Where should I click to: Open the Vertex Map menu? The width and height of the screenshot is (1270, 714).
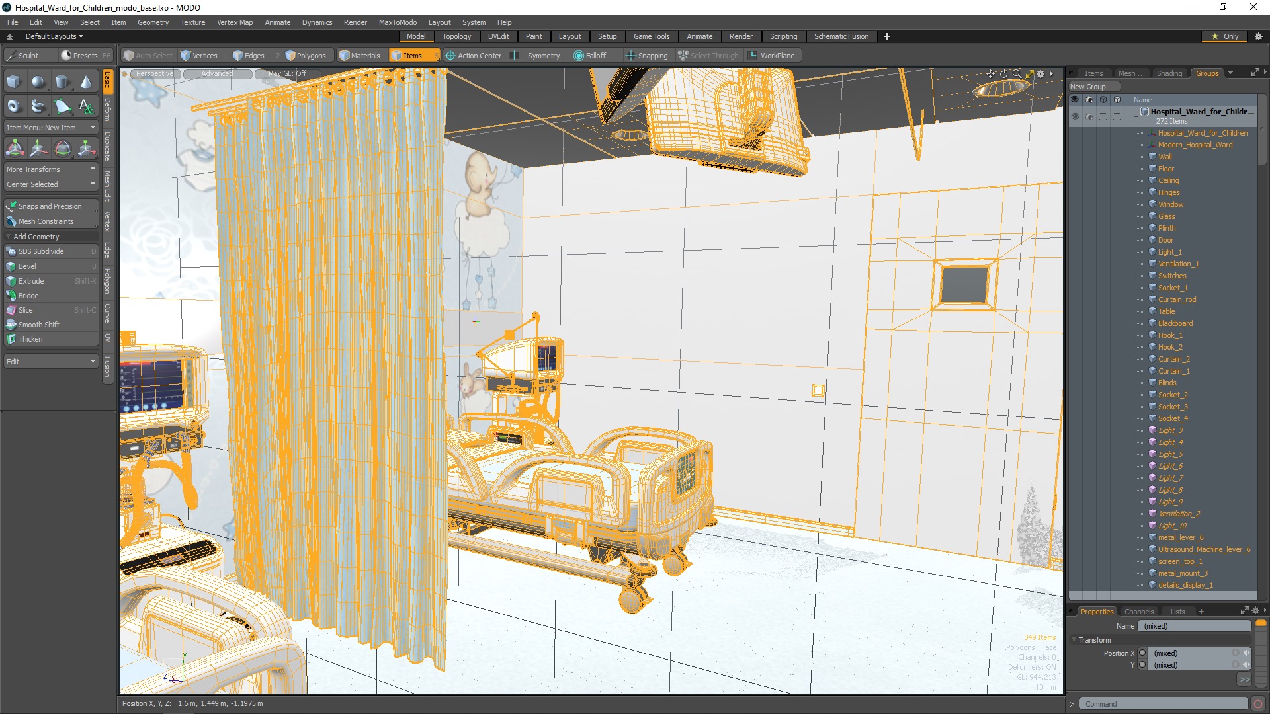(235, 22)
